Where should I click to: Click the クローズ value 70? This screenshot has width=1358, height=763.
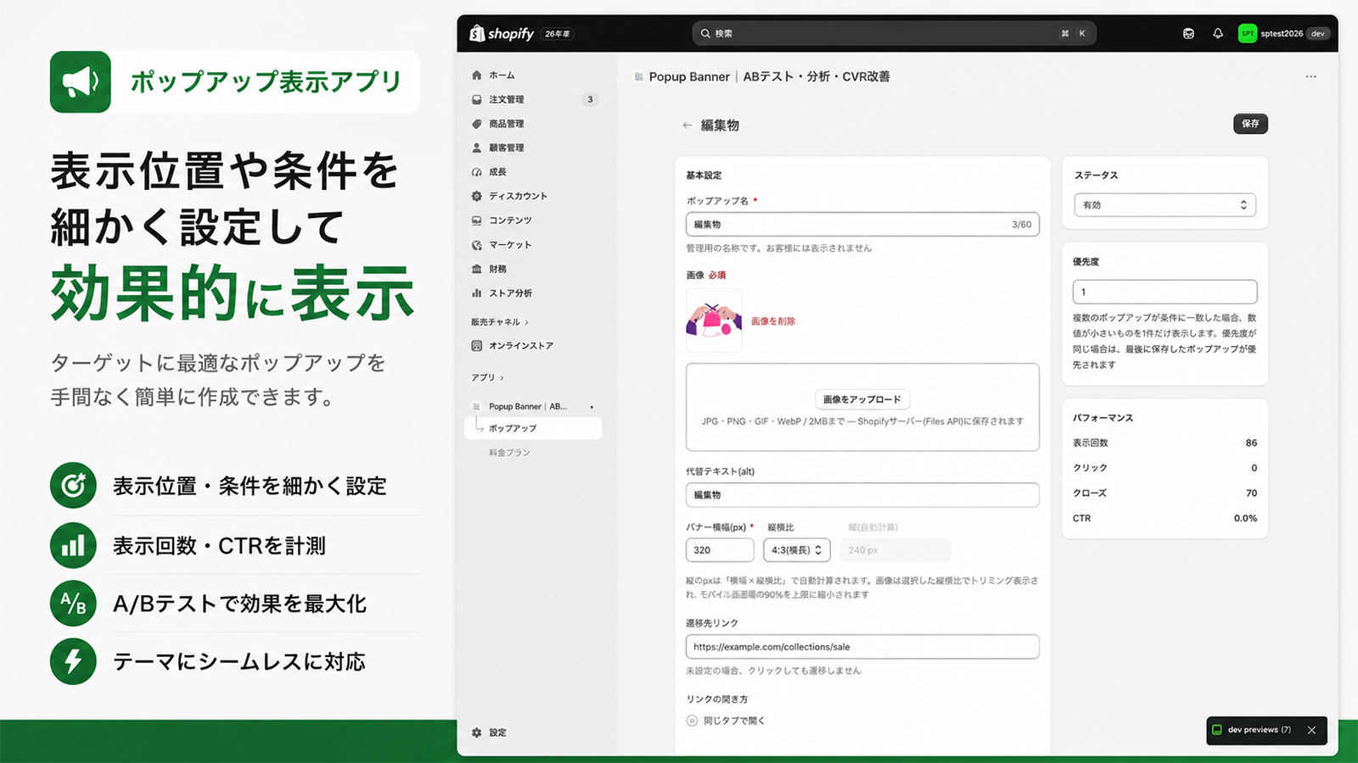click(1251, 493)
